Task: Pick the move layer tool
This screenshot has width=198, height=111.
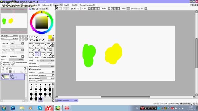Action: point(31,40)
